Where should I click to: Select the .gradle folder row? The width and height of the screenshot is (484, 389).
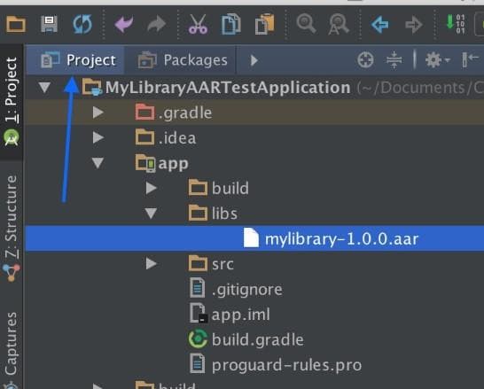[254, 113]
